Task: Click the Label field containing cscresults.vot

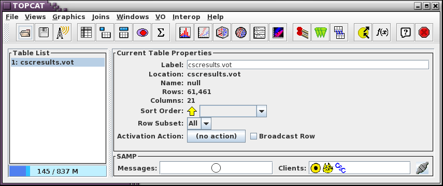Action: pos(308,65)
